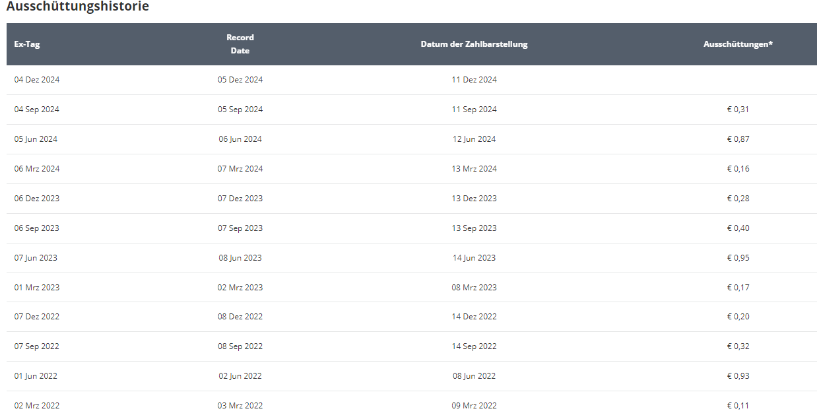
Task: Click the € 0,11 distribution amount
Action: click(738, 406)
